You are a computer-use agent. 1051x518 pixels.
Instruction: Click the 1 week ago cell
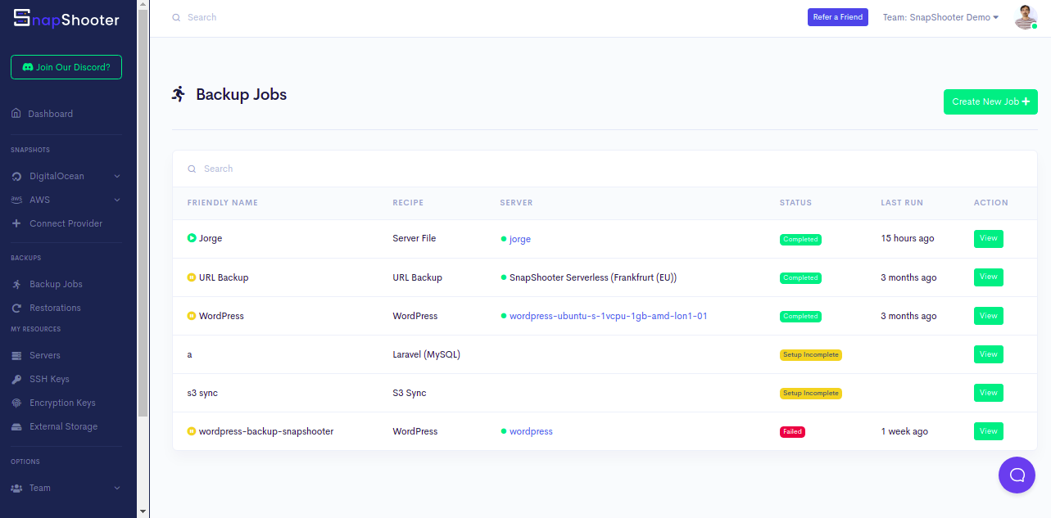(904, 431)
